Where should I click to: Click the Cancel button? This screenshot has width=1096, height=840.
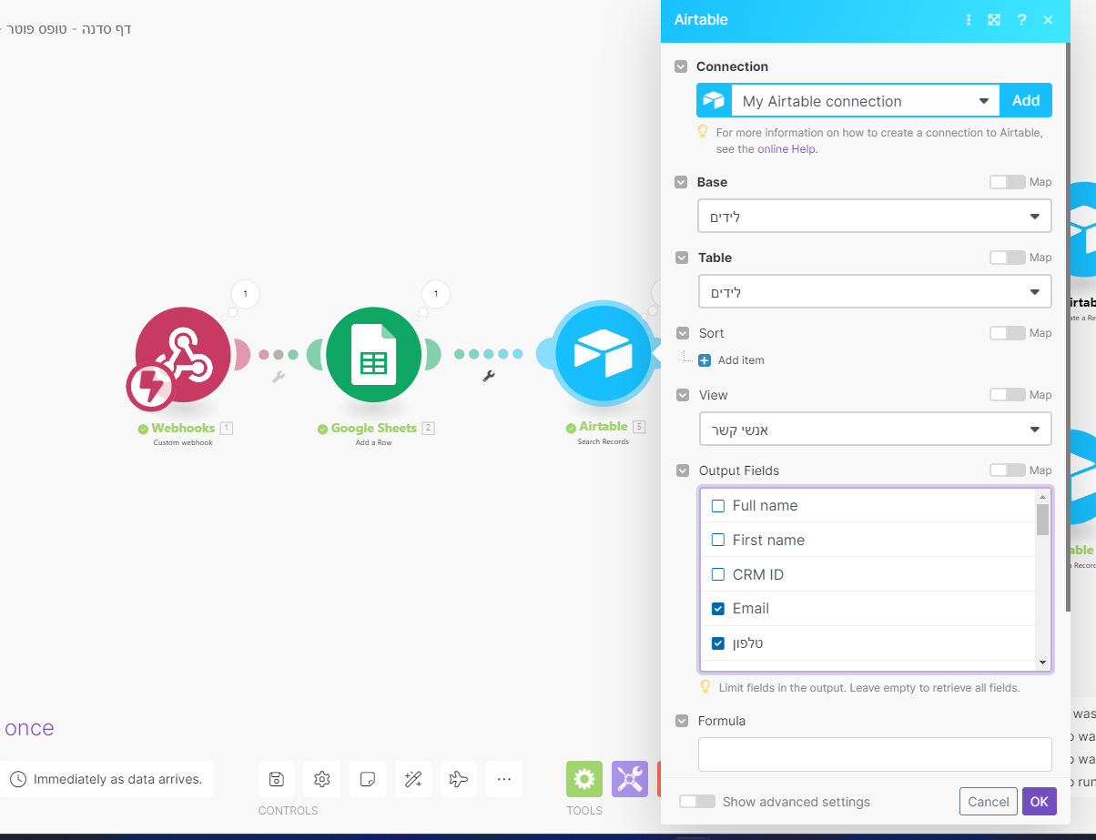click(989, 802)
